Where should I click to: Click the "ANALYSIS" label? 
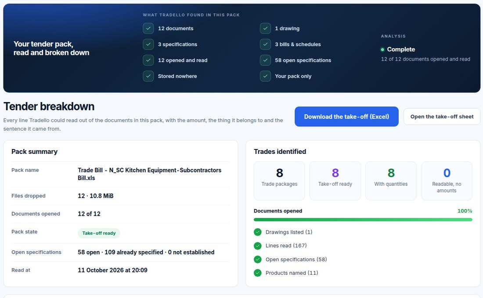[x=393, y=36]
